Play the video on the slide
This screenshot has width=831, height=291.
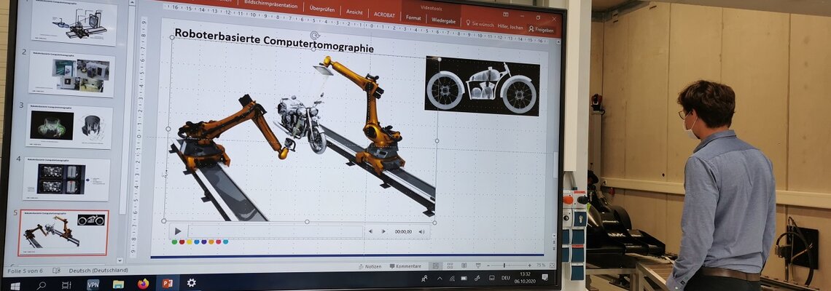tap(178, 231)
